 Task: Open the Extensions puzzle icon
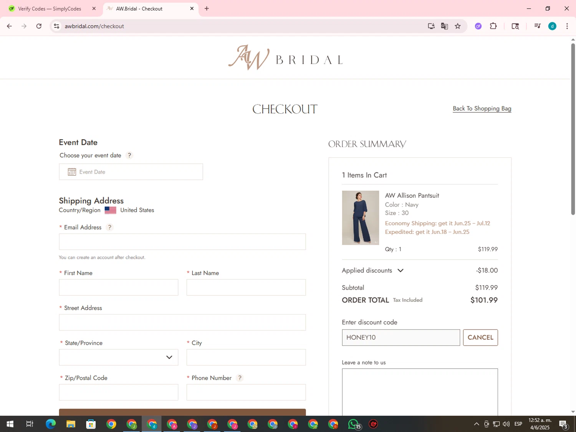click(x=493, y=26)
